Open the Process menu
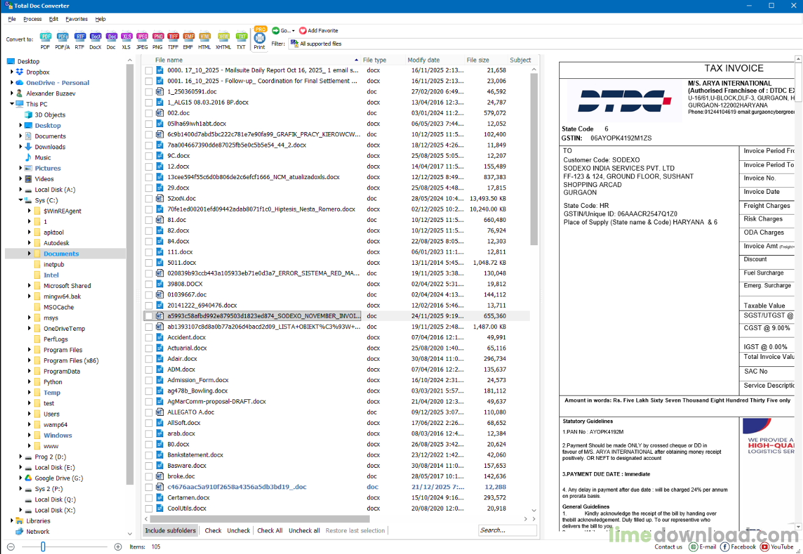Image resolution: width=803 pixels, height=554 pixels. pyautogui.click(x=32, y=19)
